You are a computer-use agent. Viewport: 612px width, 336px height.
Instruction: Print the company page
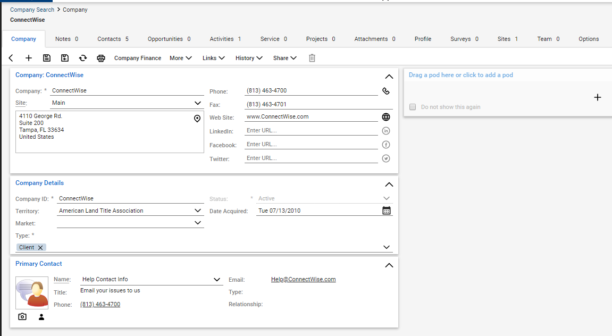click(100, 58)
